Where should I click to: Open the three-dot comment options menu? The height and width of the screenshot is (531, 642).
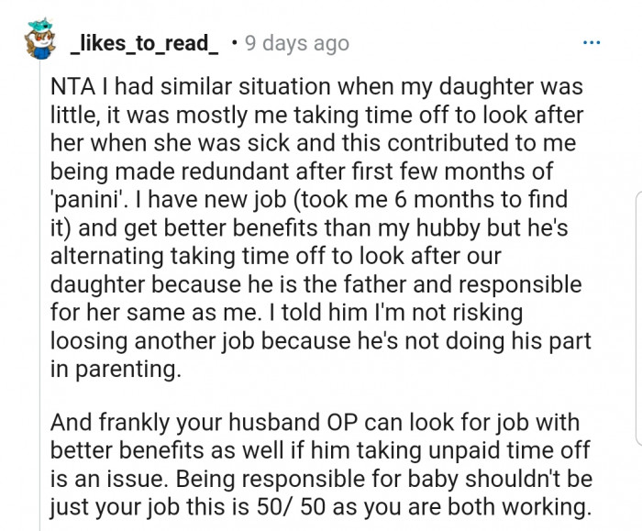click(x=592, y=42)
